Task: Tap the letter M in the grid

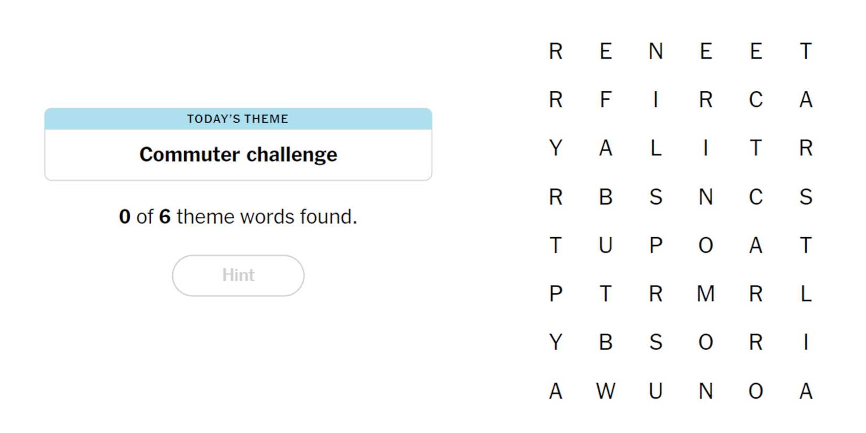Action: click(705, 294)
